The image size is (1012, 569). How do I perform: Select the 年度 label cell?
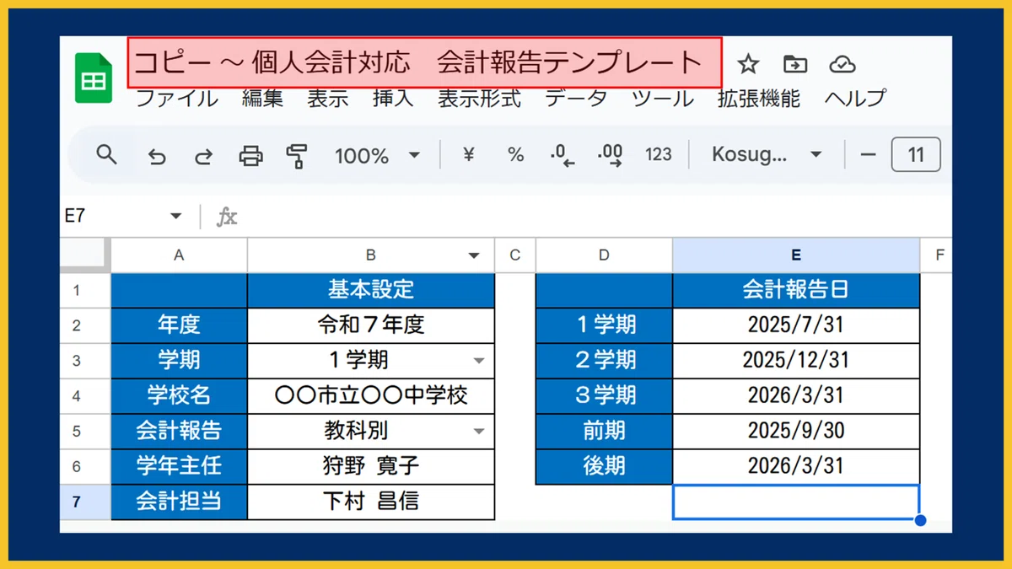click(179, 325)
